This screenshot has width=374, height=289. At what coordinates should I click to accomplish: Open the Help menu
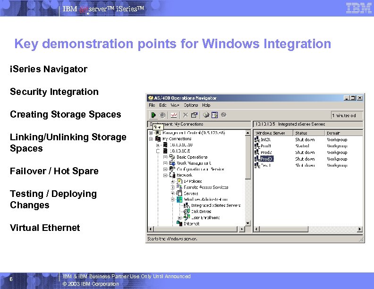[x=206, y=105]
